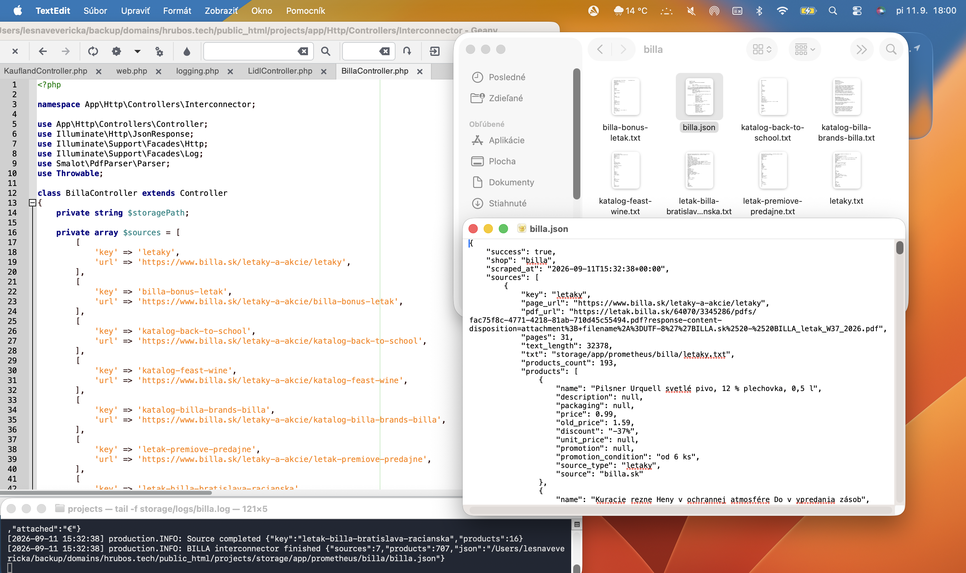This screenshot has width=966, height=573.
Task: Click the Finder back chevron
Action: pyautogui.click(x=599, y=49)
